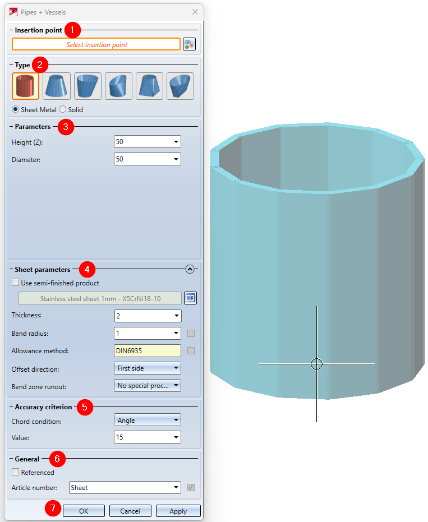The image size is (428, 522).
Task: Open semi-finished product catalogue icon
Action: (191, 298)
